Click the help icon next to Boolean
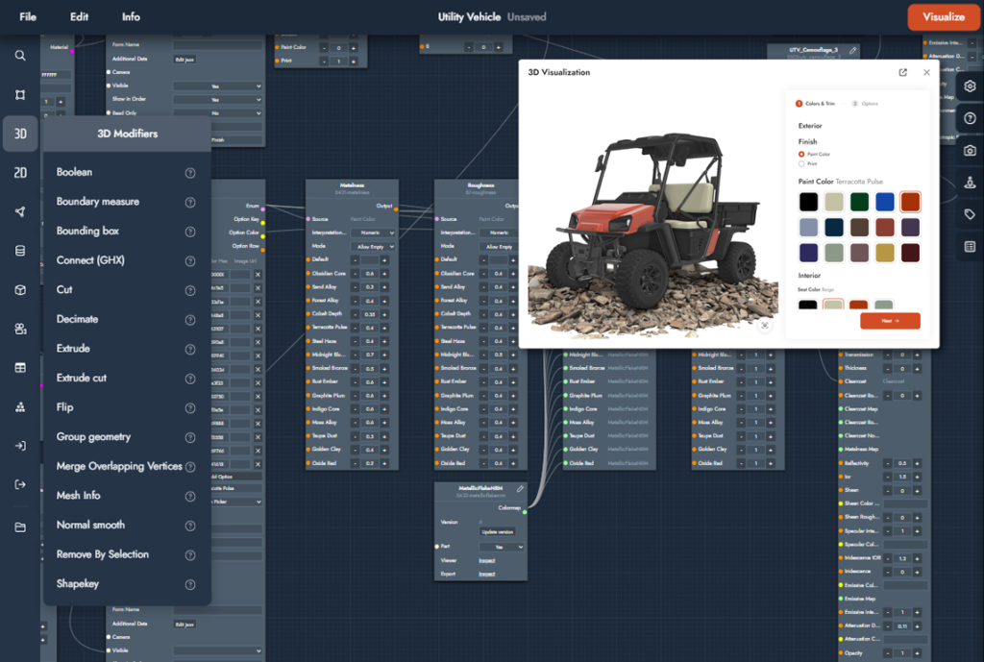The image size is (984, 662). coord(190,173)
